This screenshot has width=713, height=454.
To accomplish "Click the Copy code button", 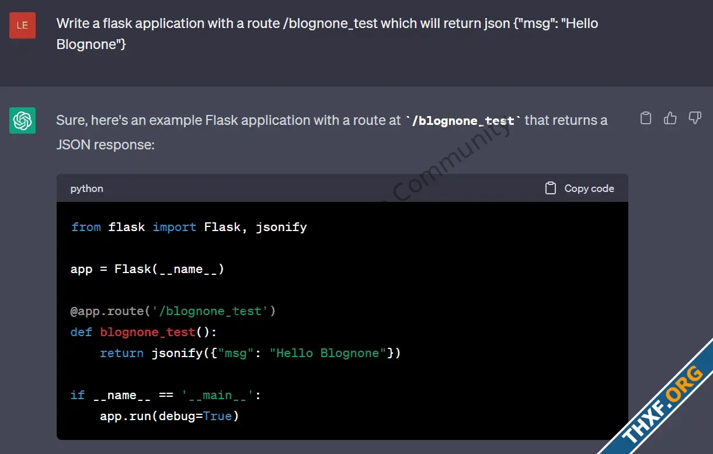I will pyautogui.click(x=579, y=188).
